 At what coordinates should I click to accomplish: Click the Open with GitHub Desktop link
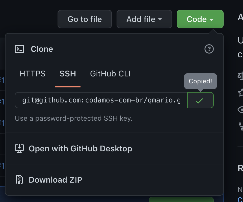[80, 149]
